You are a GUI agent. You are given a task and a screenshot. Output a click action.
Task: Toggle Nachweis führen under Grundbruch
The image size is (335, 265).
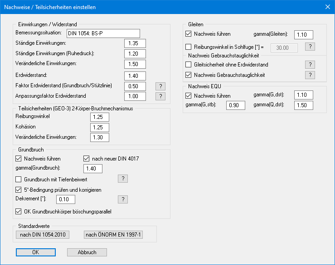point(19,159)
